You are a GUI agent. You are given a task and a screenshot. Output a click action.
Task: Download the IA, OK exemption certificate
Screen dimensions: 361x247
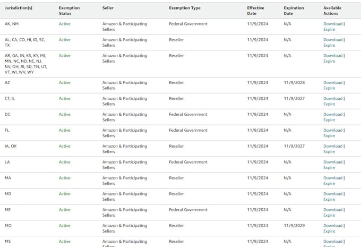pos(333,146)
